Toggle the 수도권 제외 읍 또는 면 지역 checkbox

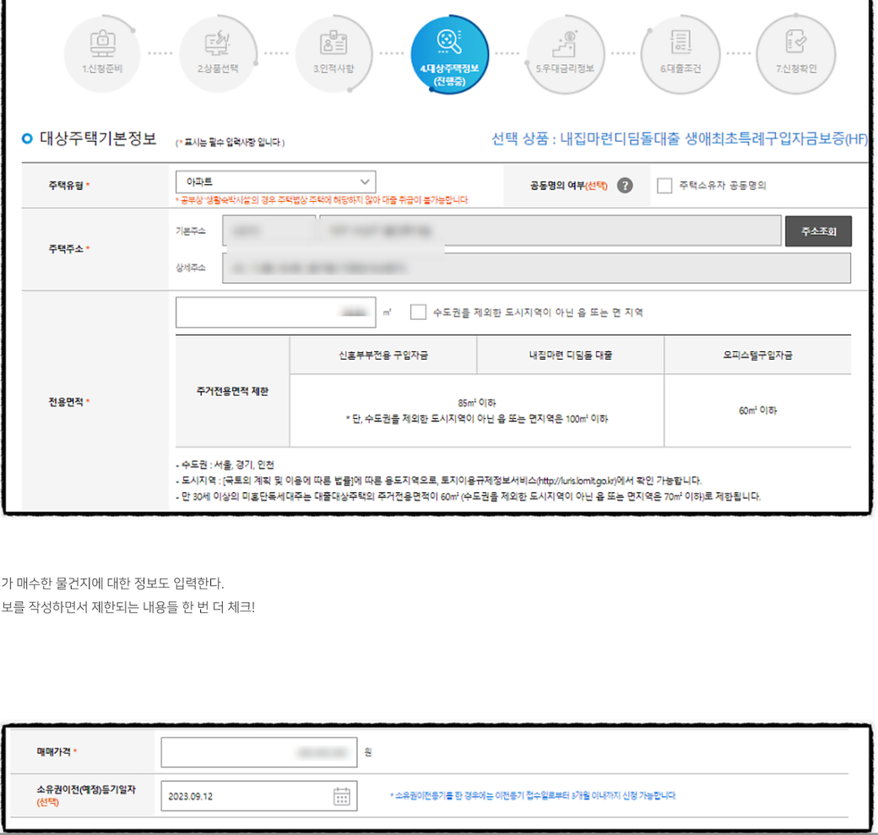[x=418, y=312]
